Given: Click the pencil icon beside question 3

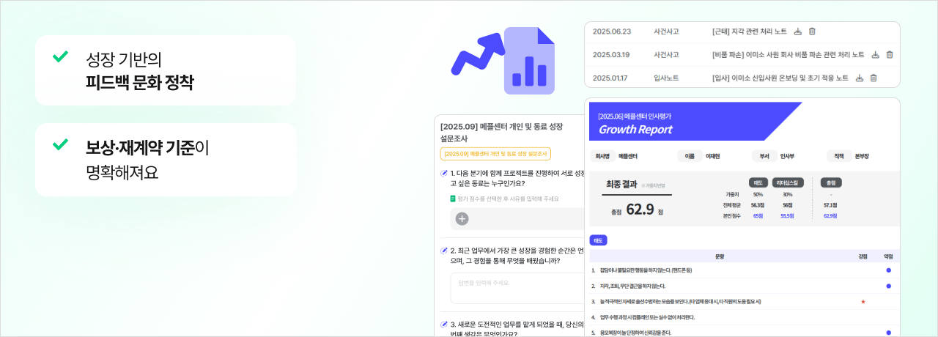Looking at the screenshot, I should tap(444, 324).
